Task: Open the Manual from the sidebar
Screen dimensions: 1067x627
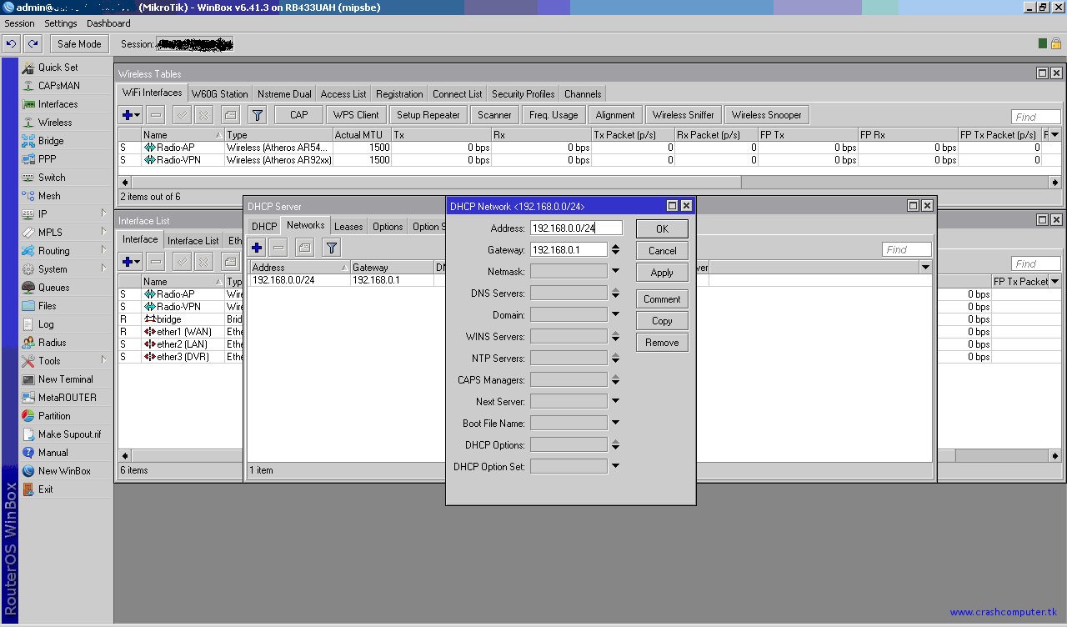Action: [x=53, y=453]
